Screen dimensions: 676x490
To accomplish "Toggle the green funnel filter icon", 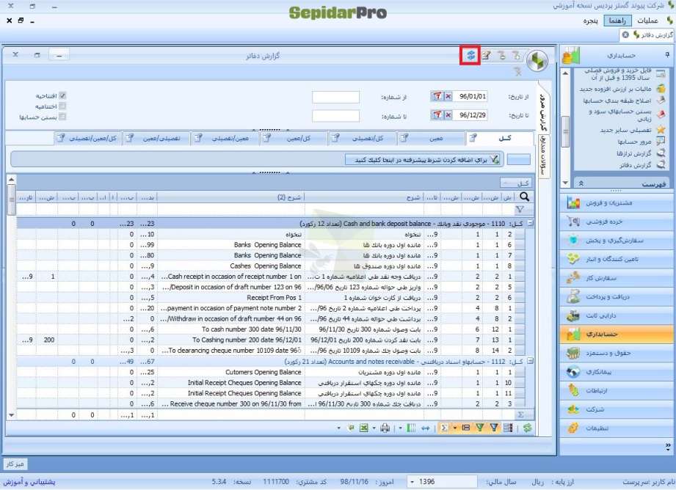I will point(479,428).
